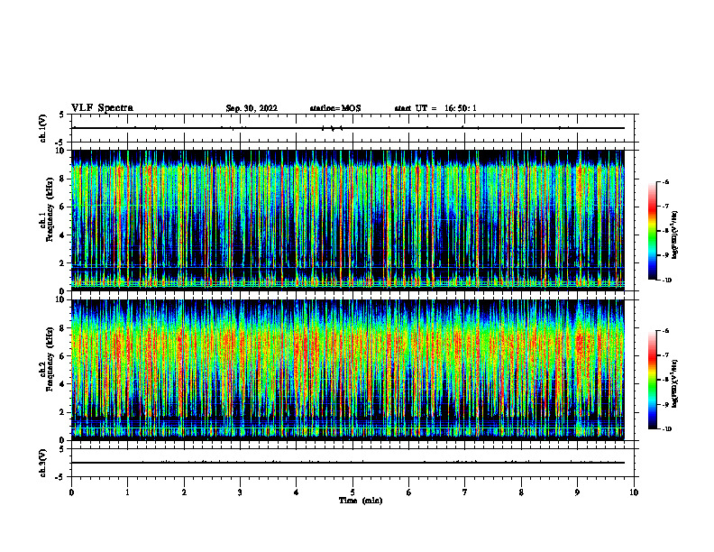Click the "6" frequency tick of ch.2 panel

pos(63,355)
